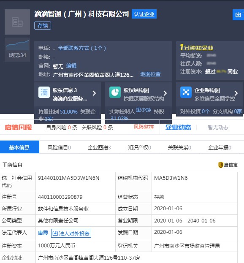Click the 浏览:34 counter
The height and width of the screenshot is (263, 244).
point(17,55)
